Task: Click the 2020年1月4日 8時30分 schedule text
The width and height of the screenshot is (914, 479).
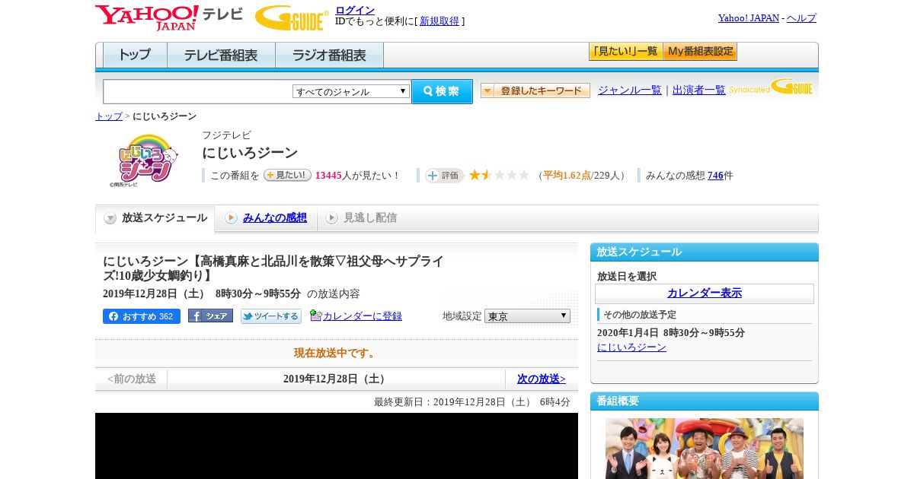Action: point(671,333)
